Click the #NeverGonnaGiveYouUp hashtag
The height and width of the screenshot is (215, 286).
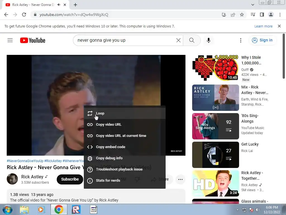click(x=25, y=161)
